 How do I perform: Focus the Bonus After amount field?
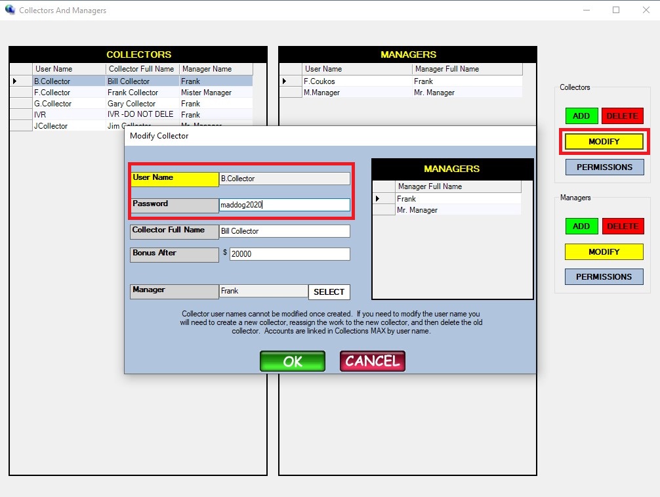(x=289, y=254)
